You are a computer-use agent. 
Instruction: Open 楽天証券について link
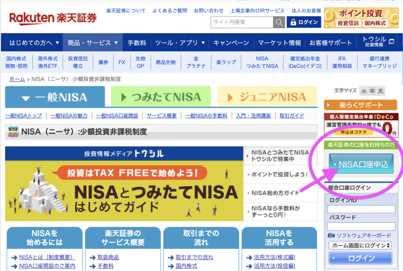tap(125, 11)
